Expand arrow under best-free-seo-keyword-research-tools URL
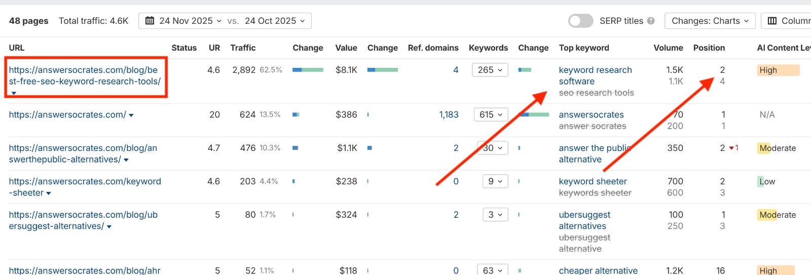This screenshot has width=811, height=275. tap(14, 93)
